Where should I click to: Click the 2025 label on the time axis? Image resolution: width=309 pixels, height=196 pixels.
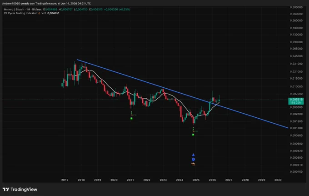196,180
